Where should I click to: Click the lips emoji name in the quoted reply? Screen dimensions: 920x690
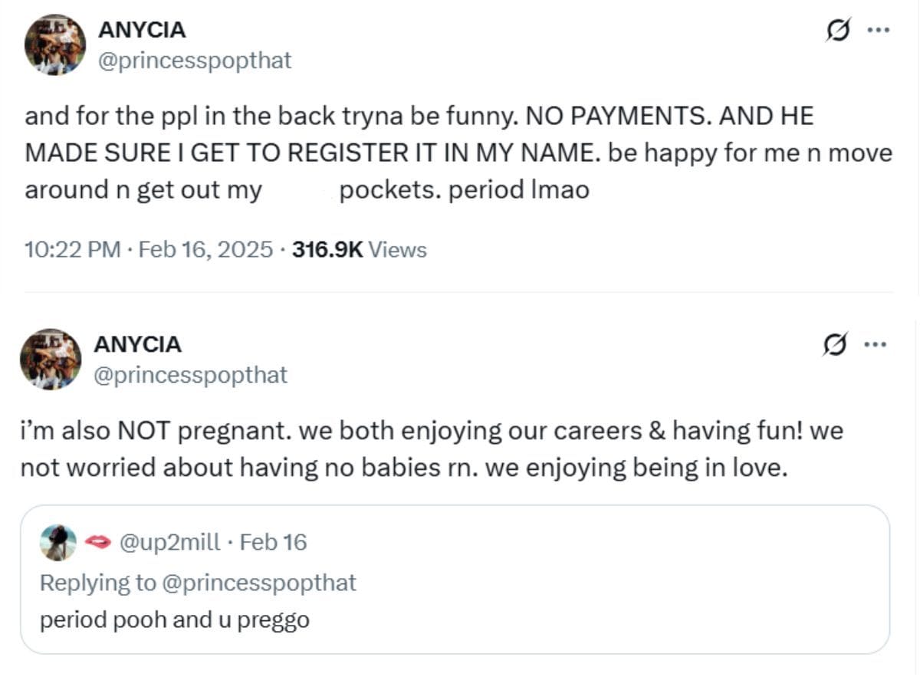click(97, 543)
